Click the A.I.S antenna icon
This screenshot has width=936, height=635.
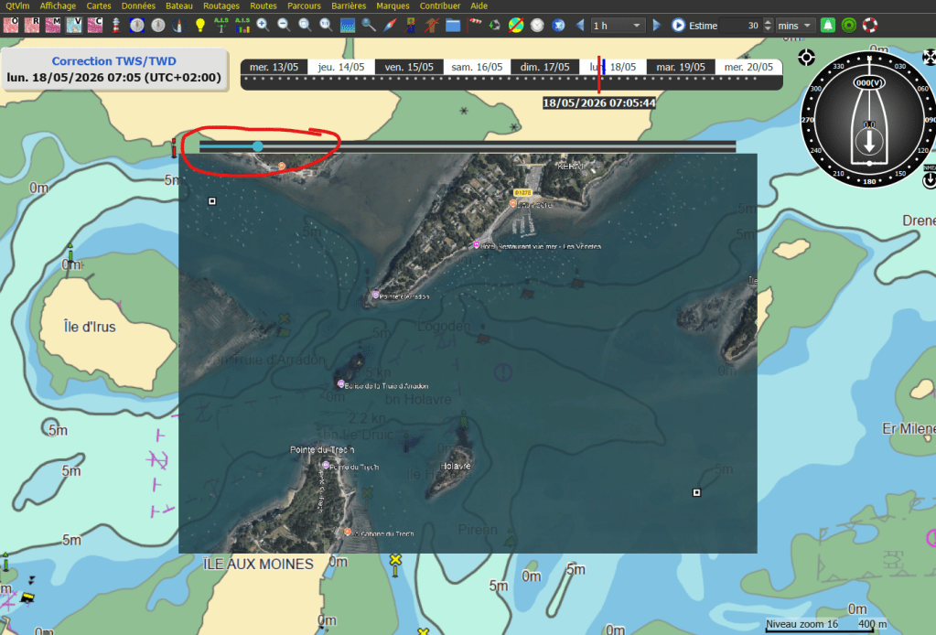(x=221, y=25)
